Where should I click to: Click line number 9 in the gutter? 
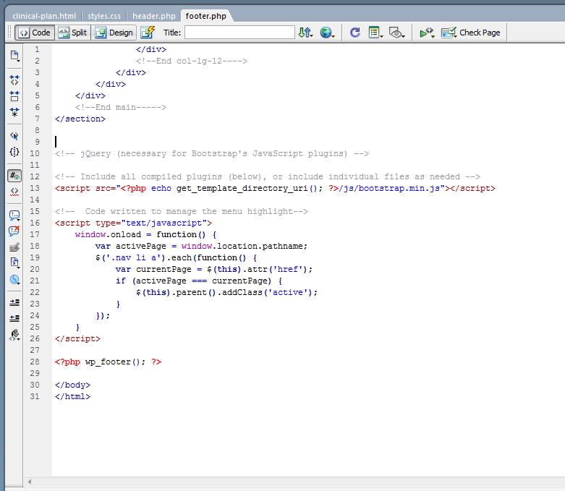tap(37, 142)
